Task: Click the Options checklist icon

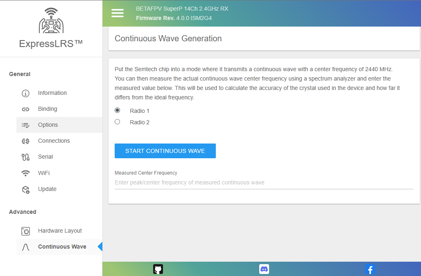Action: (x=25, y=125)
